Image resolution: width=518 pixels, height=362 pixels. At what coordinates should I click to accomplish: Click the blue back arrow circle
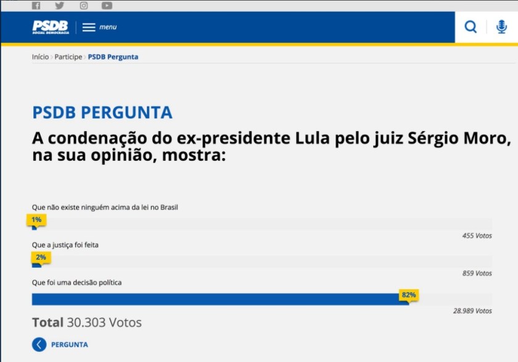[39, 344]
